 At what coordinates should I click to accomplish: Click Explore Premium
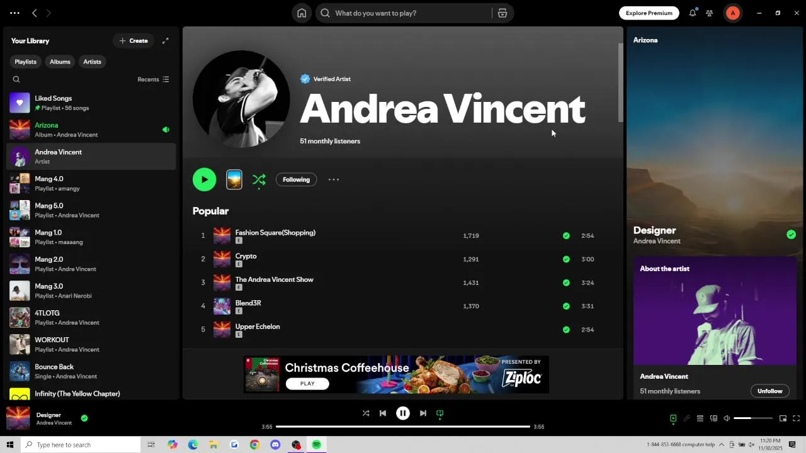point(649,13)
